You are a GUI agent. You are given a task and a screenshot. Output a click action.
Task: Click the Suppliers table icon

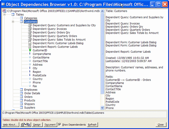[21, 107]
